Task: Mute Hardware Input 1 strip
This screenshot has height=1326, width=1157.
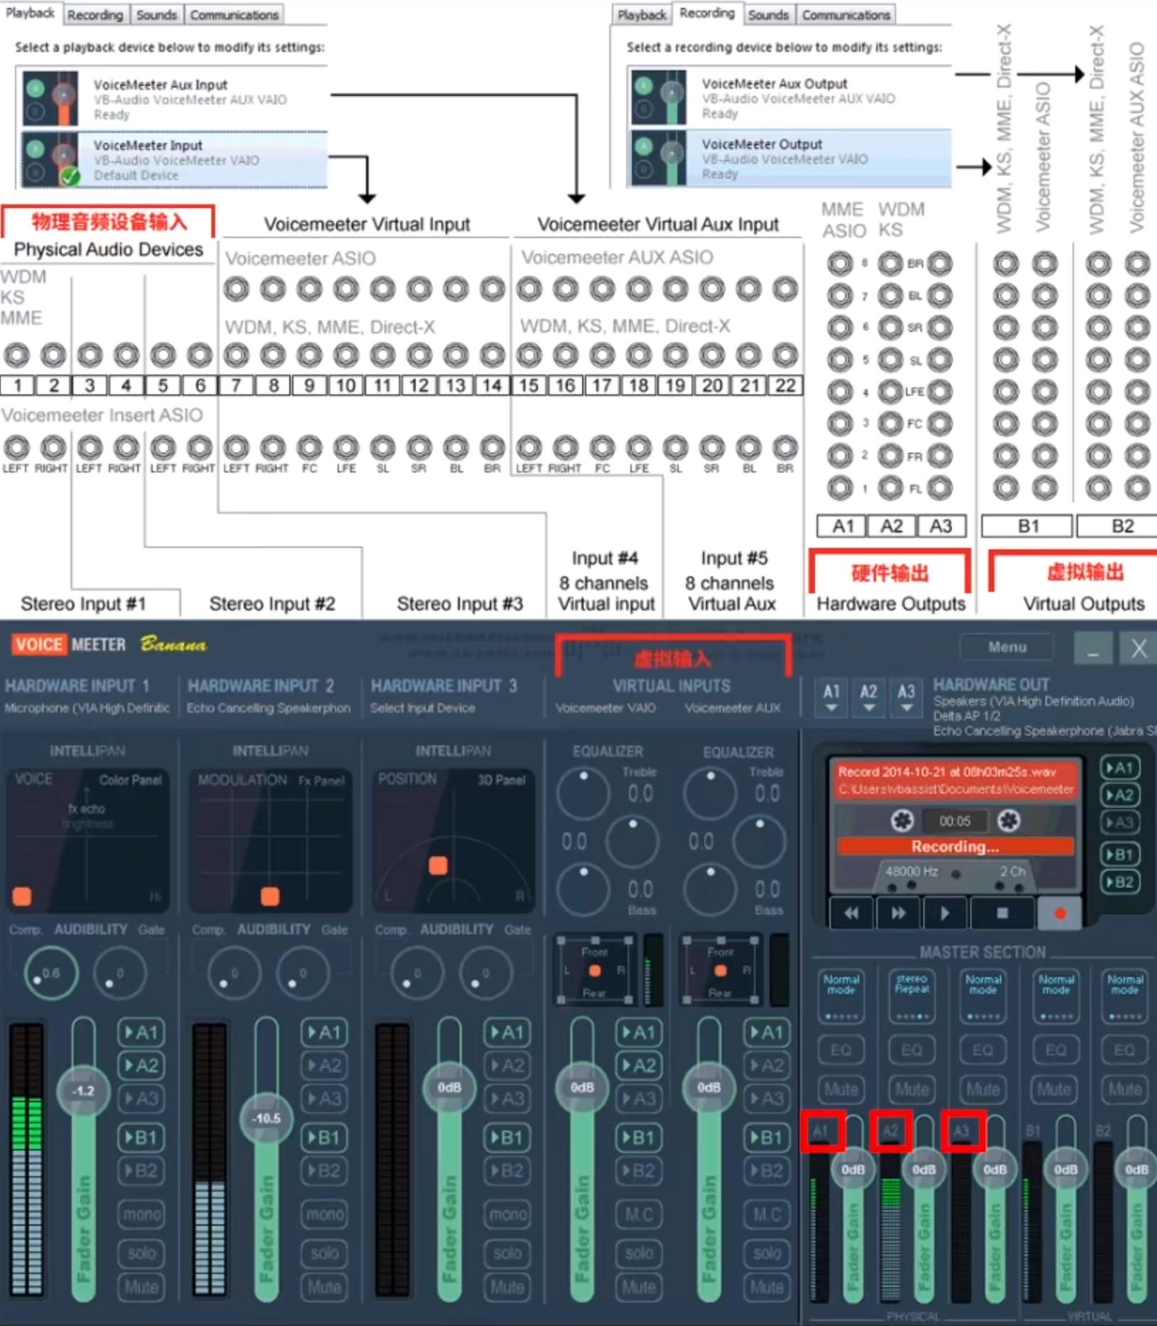Action: point(141,1287)
